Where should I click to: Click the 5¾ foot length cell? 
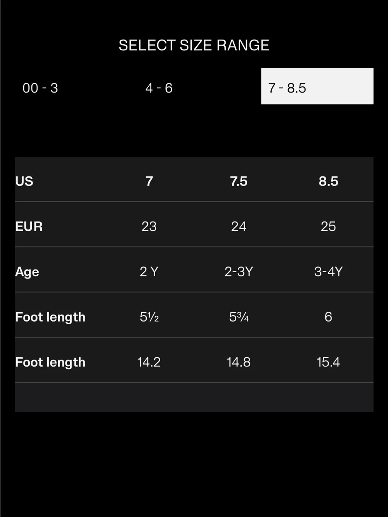click(239, 317)
